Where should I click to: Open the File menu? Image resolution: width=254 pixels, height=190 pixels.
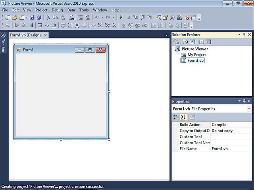tap(5, 10)
